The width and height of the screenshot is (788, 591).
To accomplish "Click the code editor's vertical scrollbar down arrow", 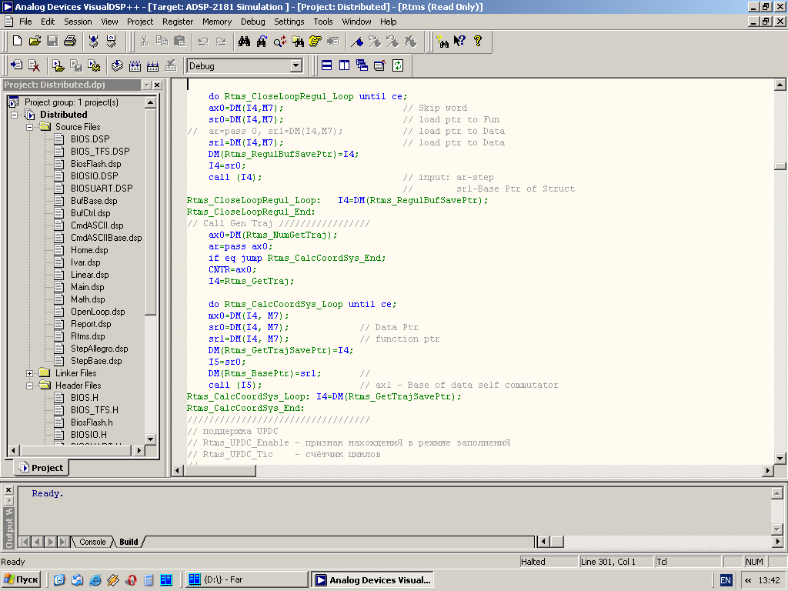I will point(780,459).
